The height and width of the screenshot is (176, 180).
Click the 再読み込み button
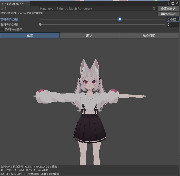[x=168, y=14]
